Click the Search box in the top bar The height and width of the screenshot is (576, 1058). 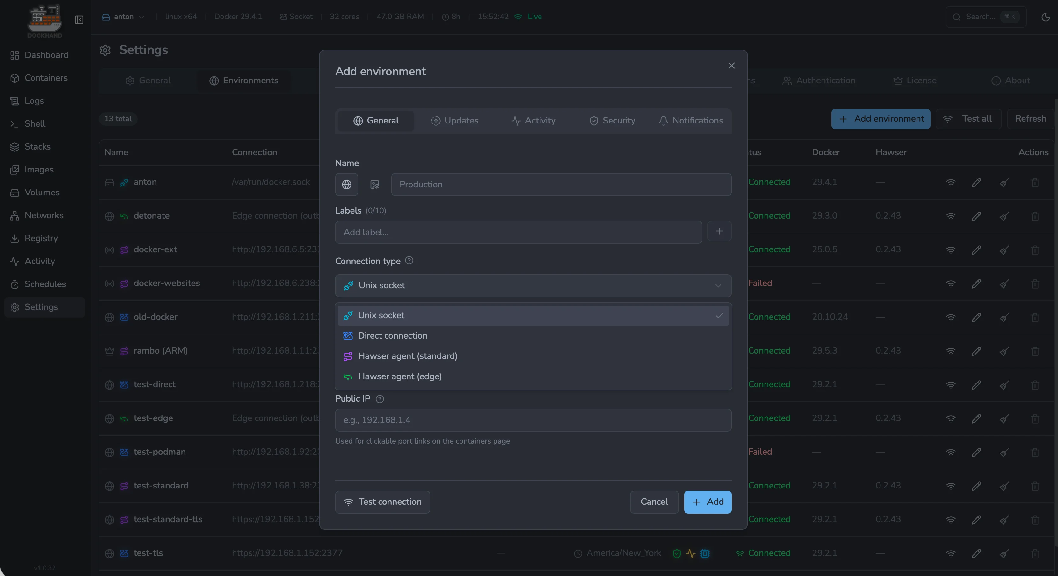pyautogui.click(x=986, y=17)
